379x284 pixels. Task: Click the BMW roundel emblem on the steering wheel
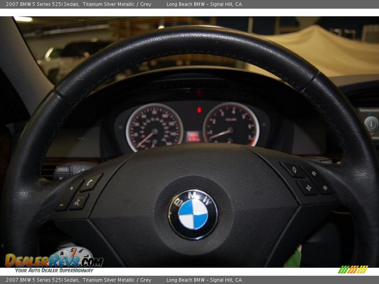click(193, 215)
